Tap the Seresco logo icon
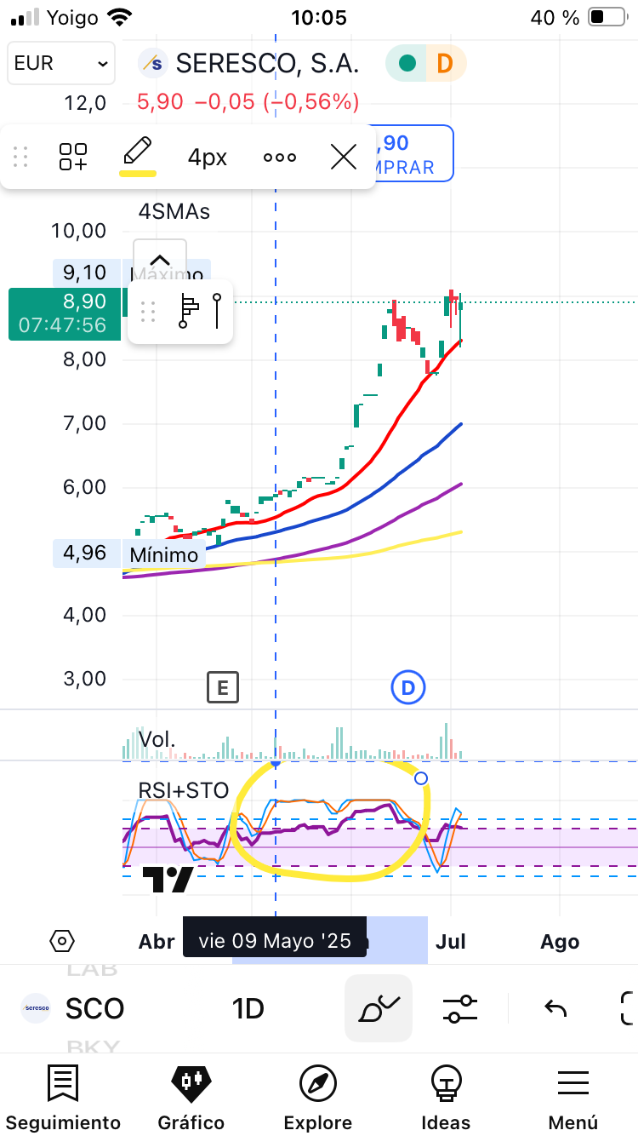Image resolution: width=638 pixels, height=1136 pixels. [x=36, y=1008]
